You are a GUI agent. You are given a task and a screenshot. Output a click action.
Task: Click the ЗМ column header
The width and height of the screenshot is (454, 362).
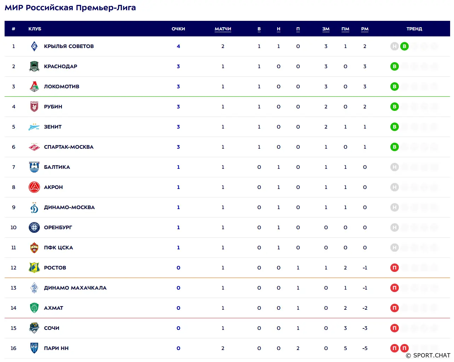coord(326,29)
